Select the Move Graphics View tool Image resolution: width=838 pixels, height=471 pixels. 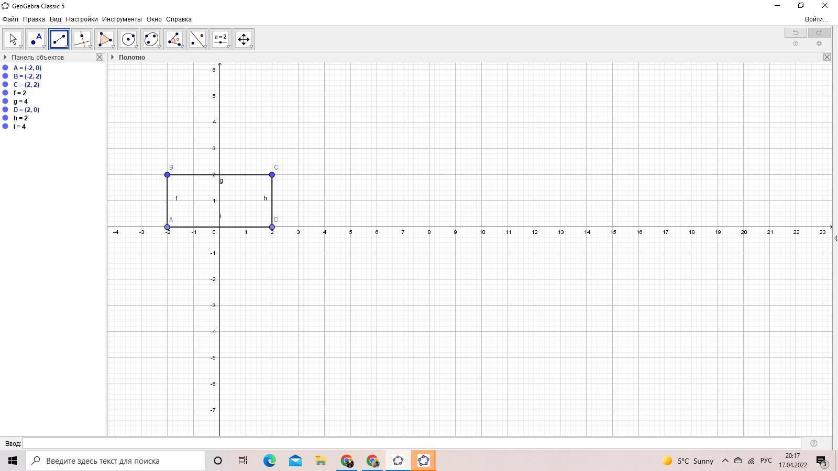click(244, 39)
